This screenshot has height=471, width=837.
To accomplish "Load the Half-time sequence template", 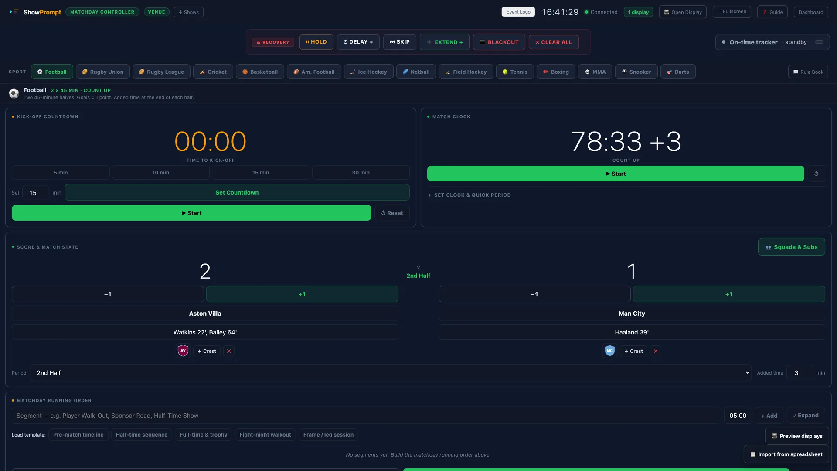I will pyautogui.click(x=141, y=435).
